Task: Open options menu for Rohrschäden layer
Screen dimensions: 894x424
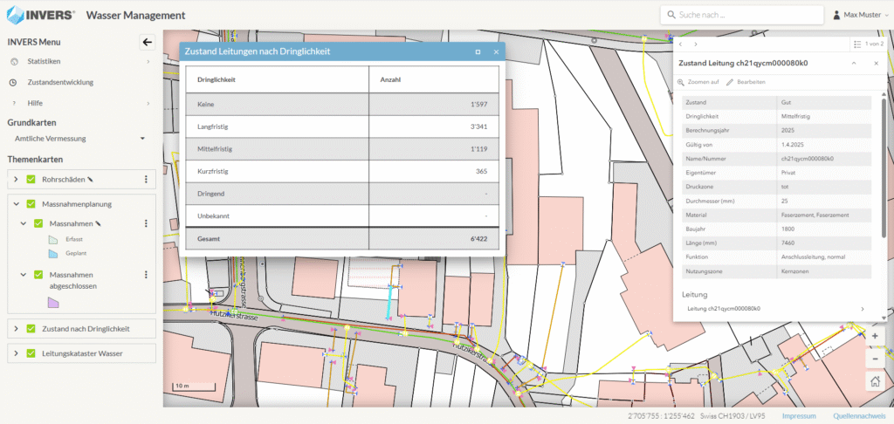Action: 146,180
